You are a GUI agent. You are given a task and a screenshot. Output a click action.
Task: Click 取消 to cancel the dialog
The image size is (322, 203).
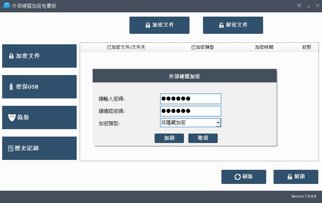pyautogui.click(x=203, y=138)
